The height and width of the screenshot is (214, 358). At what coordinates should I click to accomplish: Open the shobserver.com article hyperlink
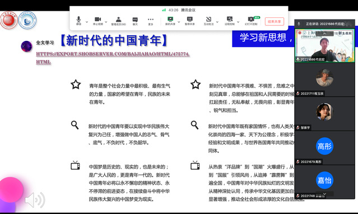pos(113,58)
